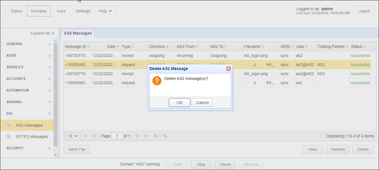This screenshot has width=379, height=170.
Task: Sort by the Message ID column
Action: [x=78, y=46]
